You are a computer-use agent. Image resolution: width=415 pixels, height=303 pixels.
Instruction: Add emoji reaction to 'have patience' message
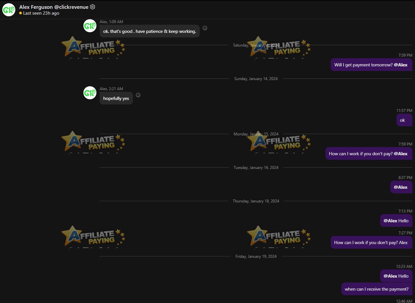coord(205,28)
